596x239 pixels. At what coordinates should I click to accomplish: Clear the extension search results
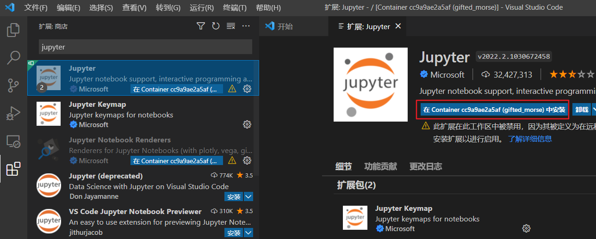(231, 26)
